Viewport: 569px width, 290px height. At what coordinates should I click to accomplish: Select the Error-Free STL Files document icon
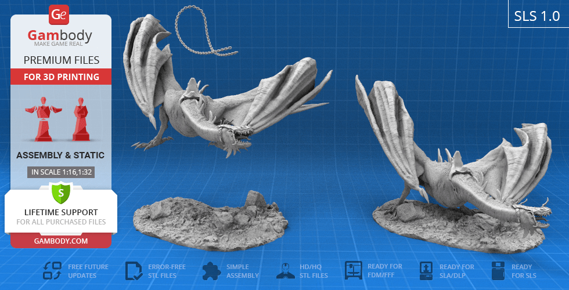pos(134,271)
